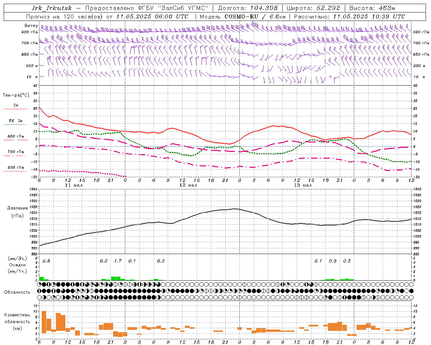
Task: Click the red 2м legend line
Action: 15,109
